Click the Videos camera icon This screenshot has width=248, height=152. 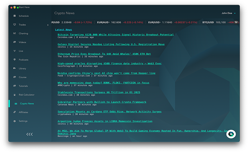pyautogui.click(x=14, y=42)
